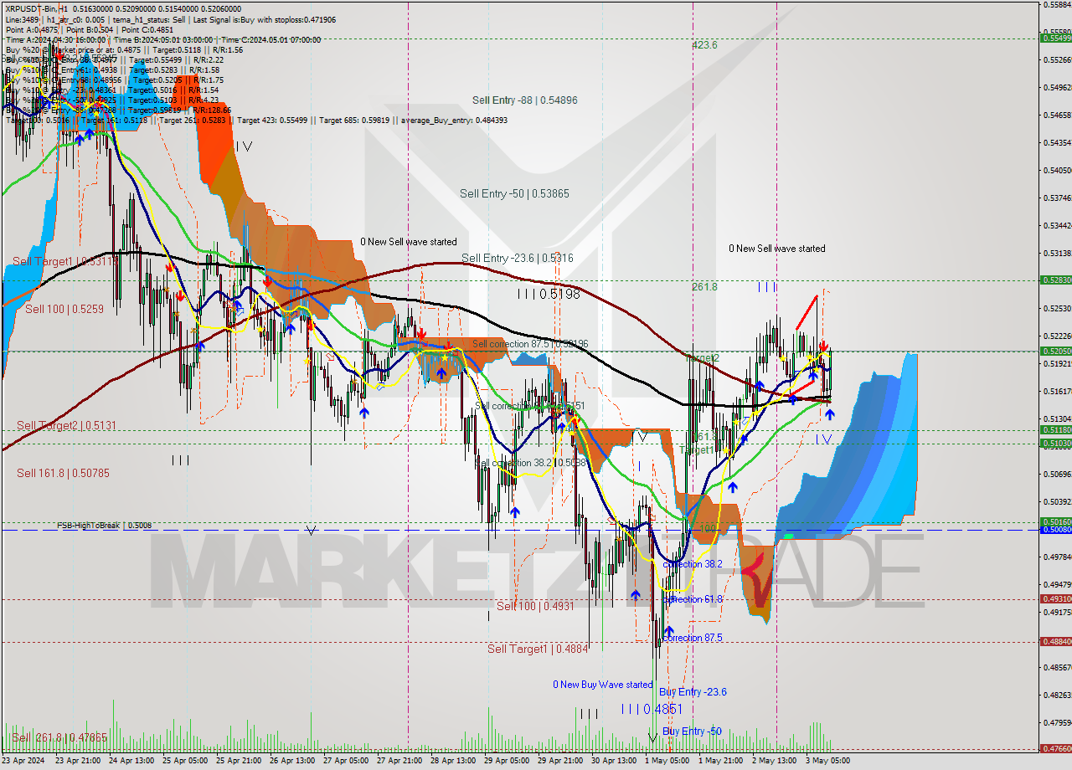Click the 'Buy Entry -50' label

click(692, 731)
